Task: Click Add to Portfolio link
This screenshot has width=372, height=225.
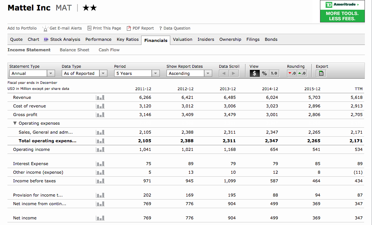Action: pyautogui.click(x=22, y=28)
